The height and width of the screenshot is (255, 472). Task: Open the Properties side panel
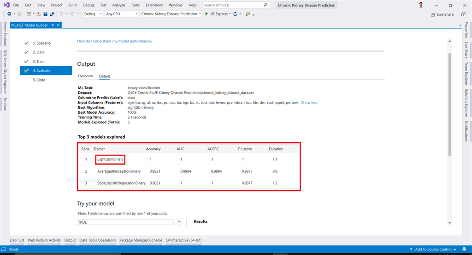(466, 30)
